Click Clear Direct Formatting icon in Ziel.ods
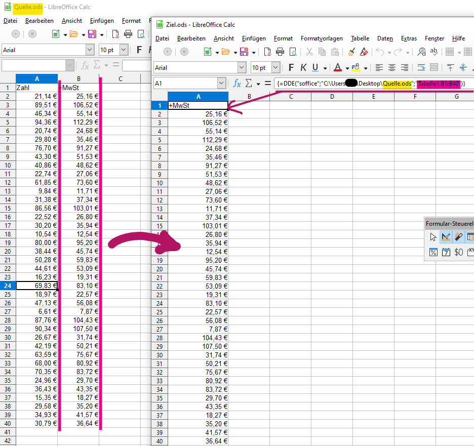 pos(364,52)
